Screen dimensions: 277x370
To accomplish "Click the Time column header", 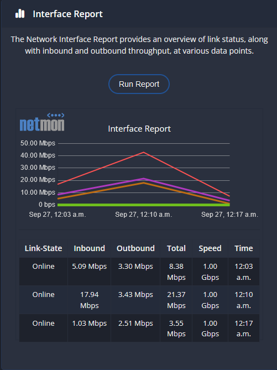I will (x=243, y=248).
